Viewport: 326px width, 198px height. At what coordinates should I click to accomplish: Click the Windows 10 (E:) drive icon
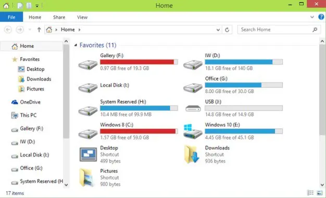pyautogui.click(x=193, y=131)
